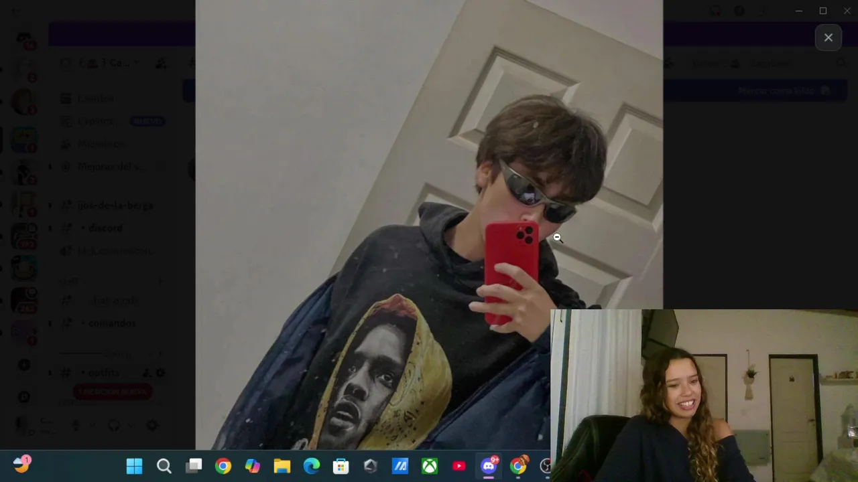Open Task View on the taskbar
858x482 pixels.
194,466
